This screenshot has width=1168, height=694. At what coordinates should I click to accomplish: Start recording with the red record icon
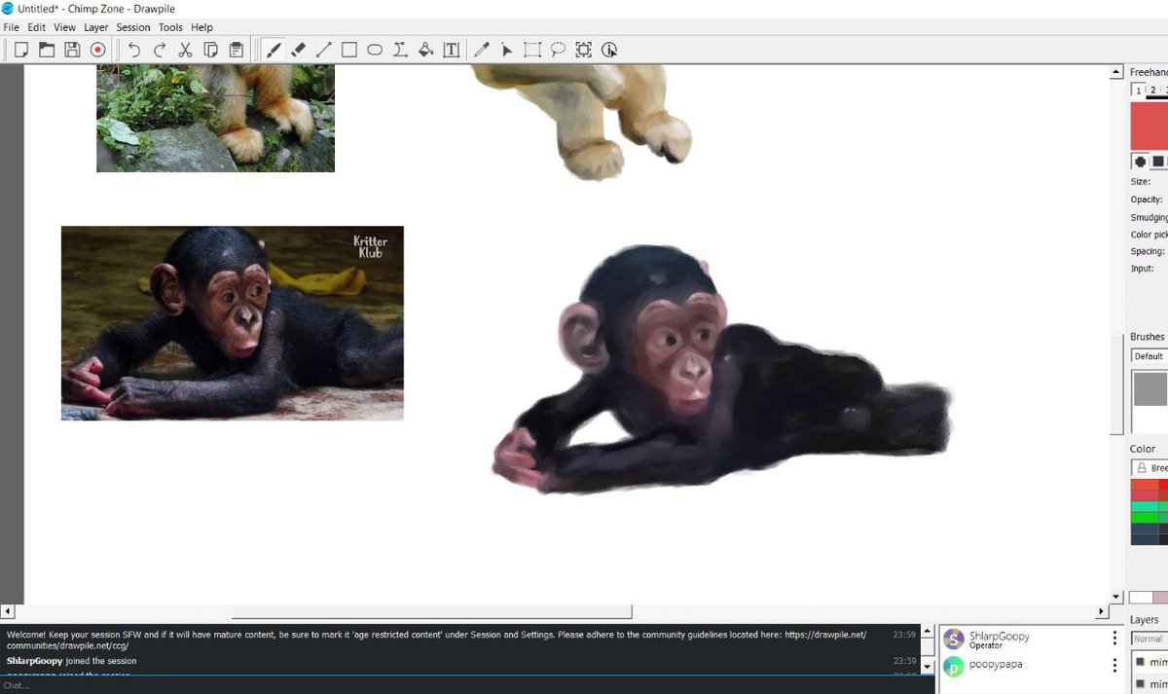[x=97, y=50]
